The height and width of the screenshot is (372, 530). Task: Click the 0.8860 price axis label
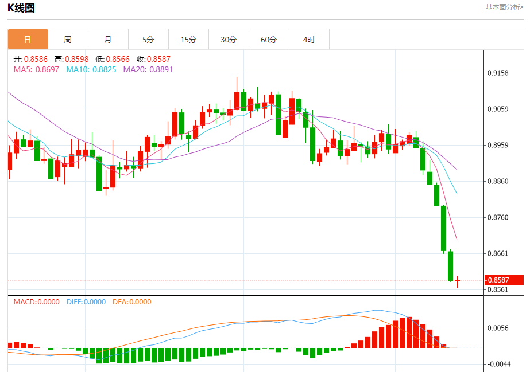498,181
